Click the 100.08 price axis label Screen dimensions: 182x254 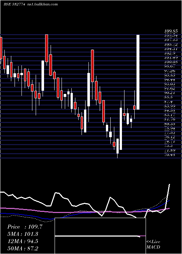tap(171, 62)
